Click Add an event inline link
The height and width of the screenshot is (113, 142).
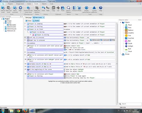click(x=95, y=40)
